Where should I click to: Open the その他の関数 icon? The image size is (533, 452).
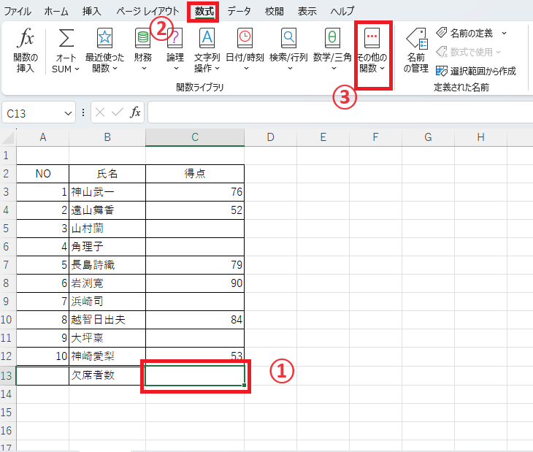pos(372,38)
